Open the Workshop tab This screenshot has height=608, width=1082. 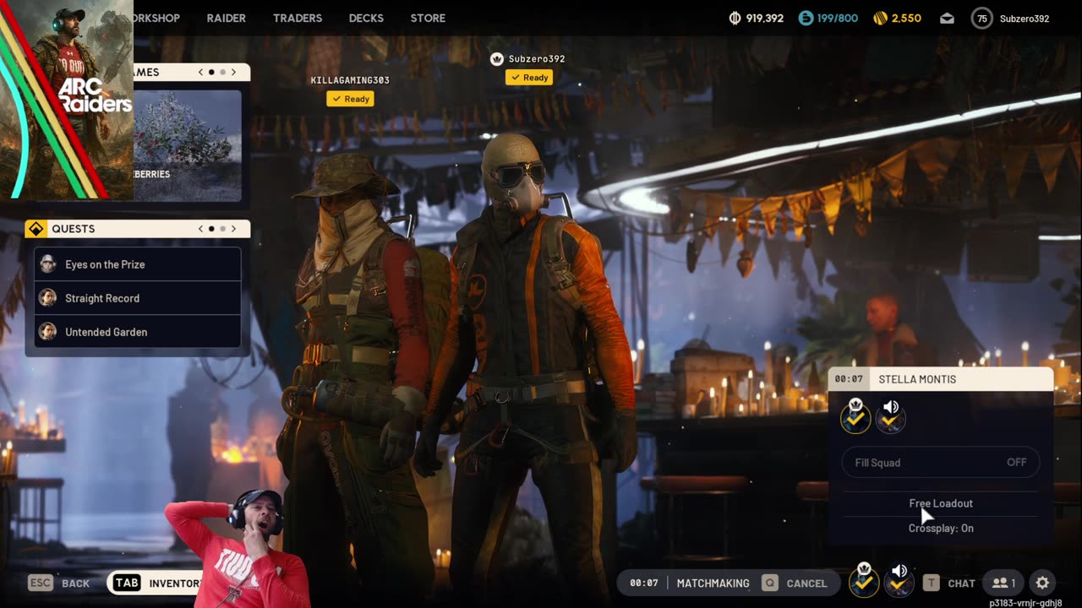[x=157, y=18]
